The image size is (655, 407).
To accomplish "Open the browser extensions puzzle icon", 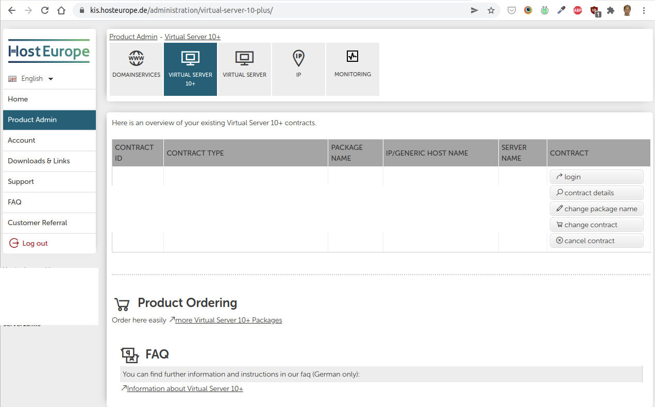I will point(611,10).
